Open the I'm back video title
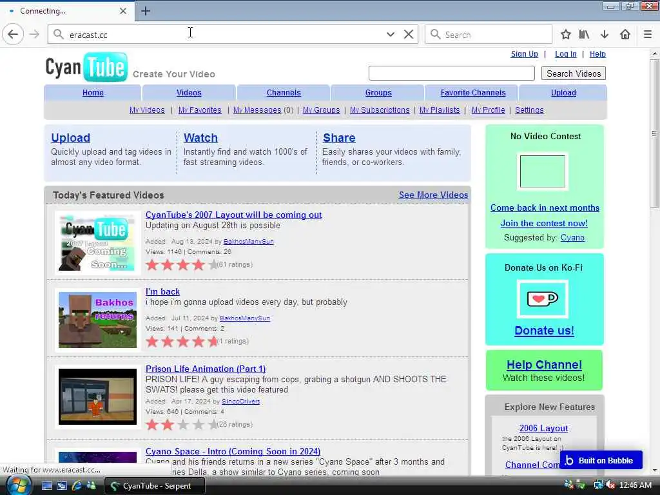The width and height of the screenshot is (660, 495). [x=162, y=291]
